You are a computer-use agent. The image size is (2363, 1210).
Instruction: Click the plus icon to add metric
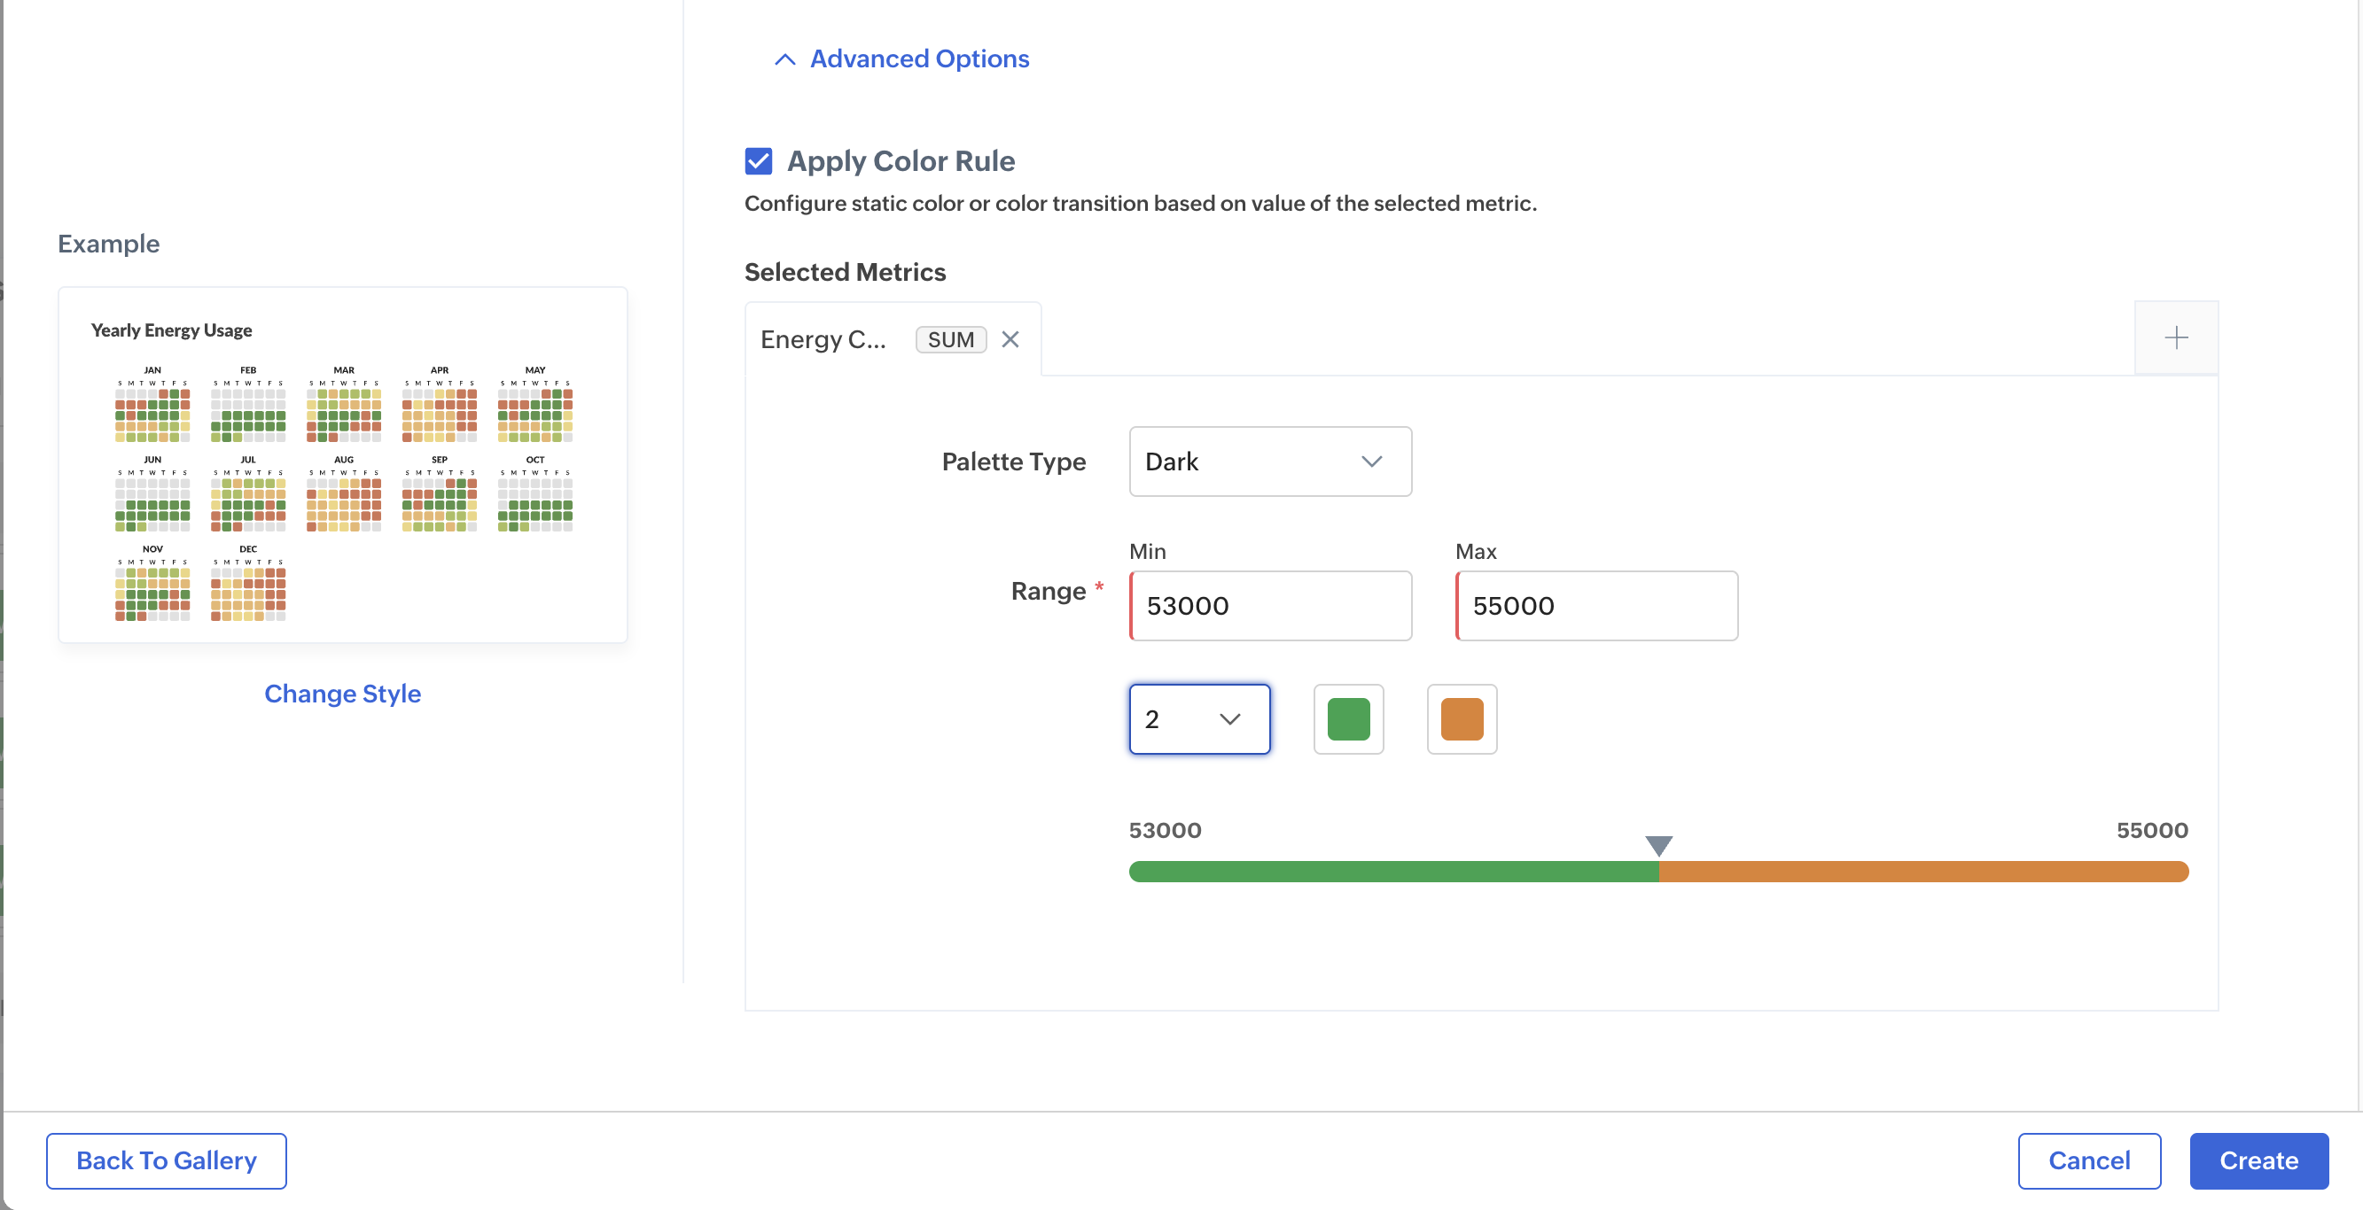tap(2175, 337)
